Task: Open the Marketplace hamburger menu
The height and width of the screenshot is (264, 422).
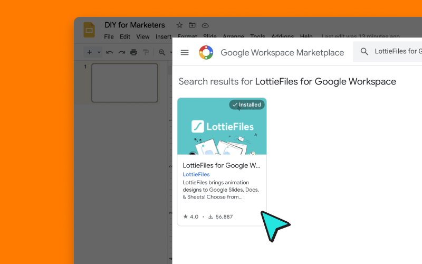Action: pyautogui.click(x=185, y=52)
